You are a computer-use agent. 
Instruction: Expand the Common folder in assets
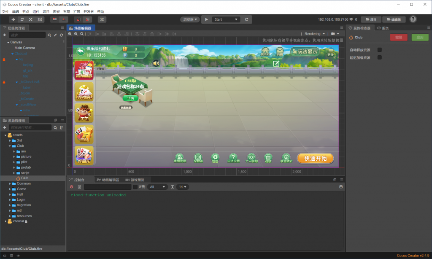pyautogui.click(x=10, y=183)
